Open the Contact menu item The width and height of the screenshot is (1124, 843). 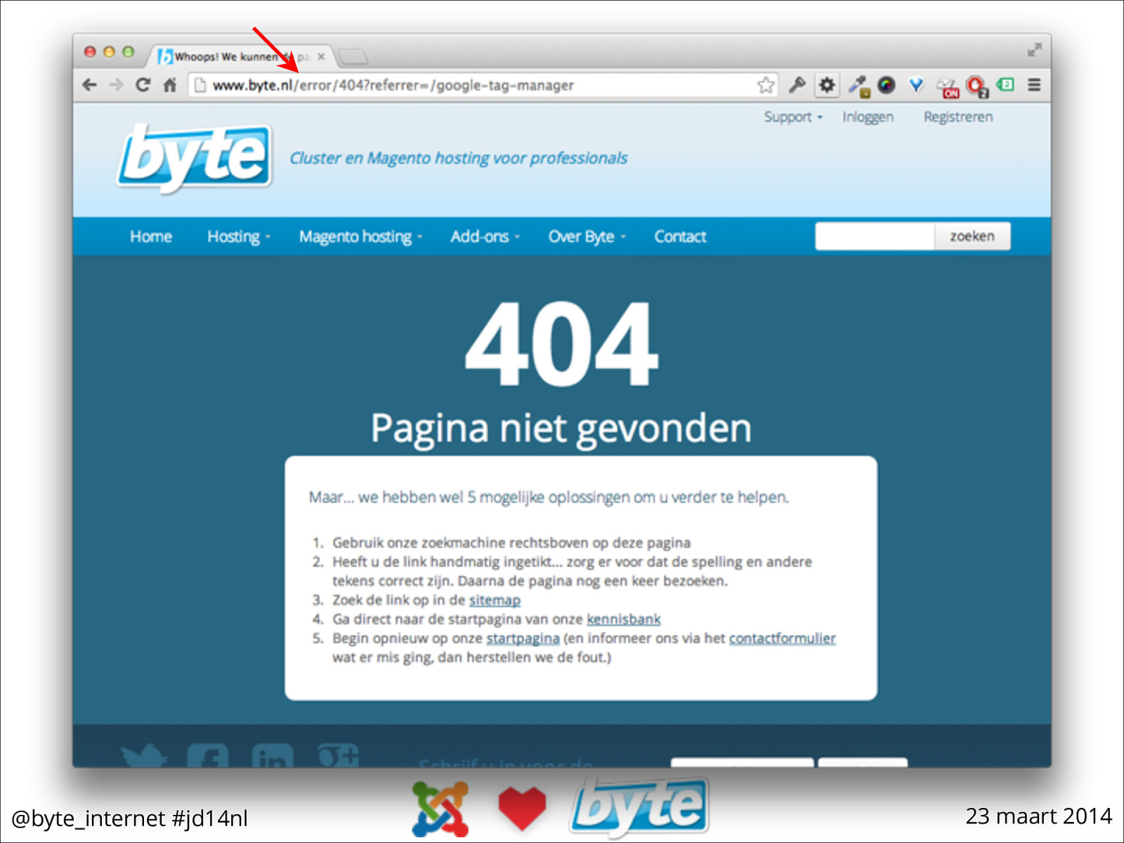[x=680, y=237]
